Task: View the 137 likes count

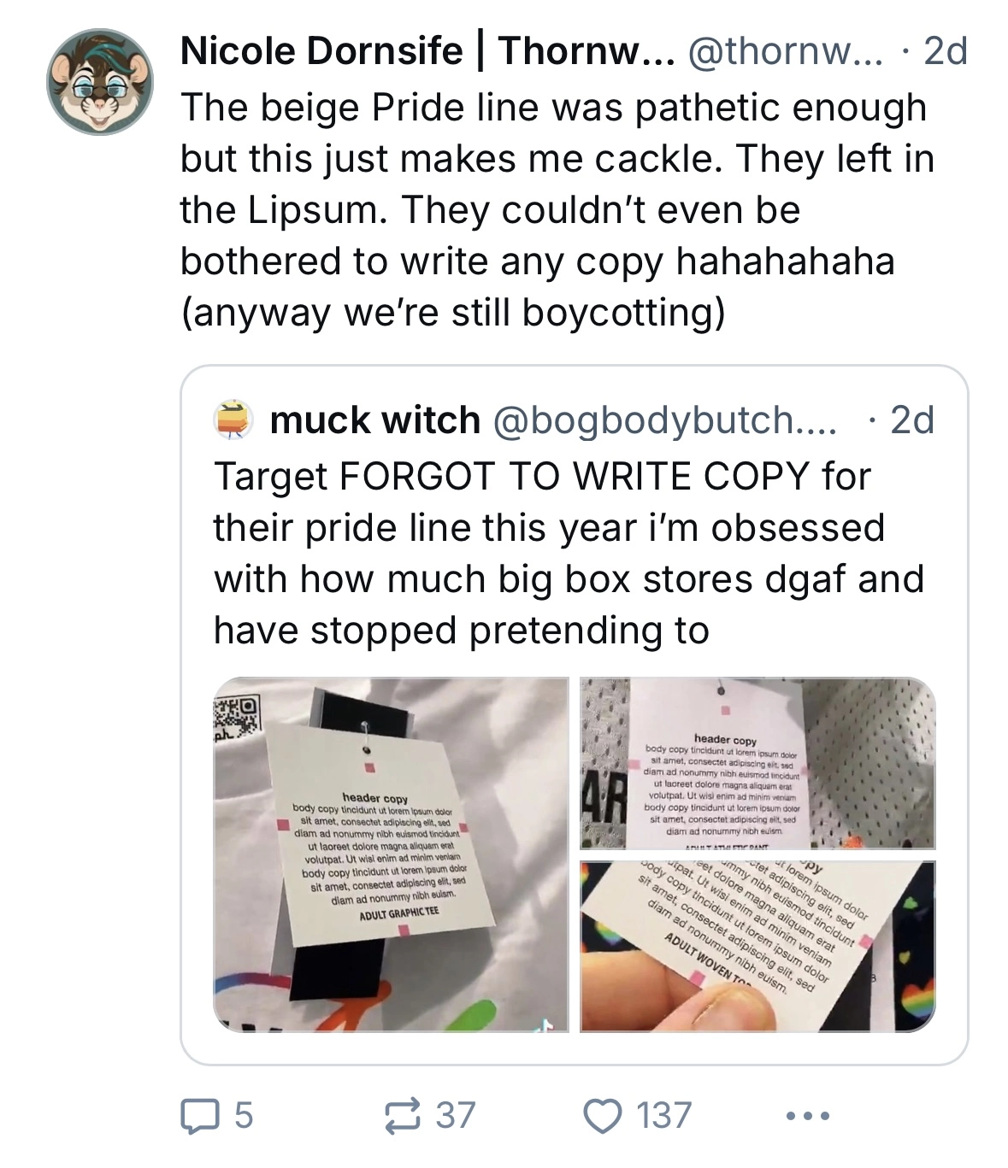Action: (x=663, y=1116)
